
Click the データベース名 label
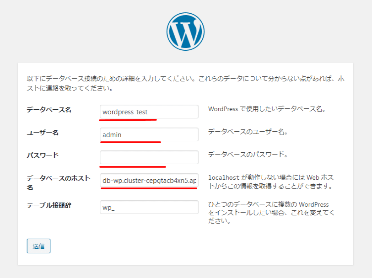click(x=49, y=110)
